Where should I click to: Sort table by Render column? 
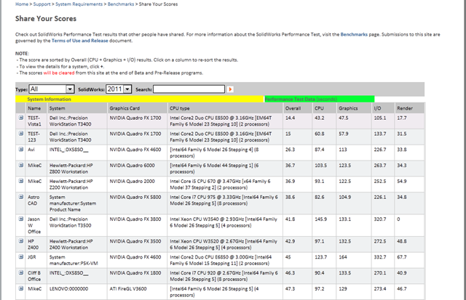(405, 108)
